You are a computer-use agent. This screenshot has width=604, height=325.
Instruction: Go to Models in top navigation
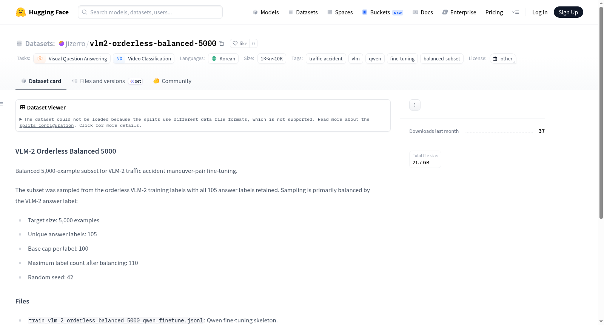point(266,12)
